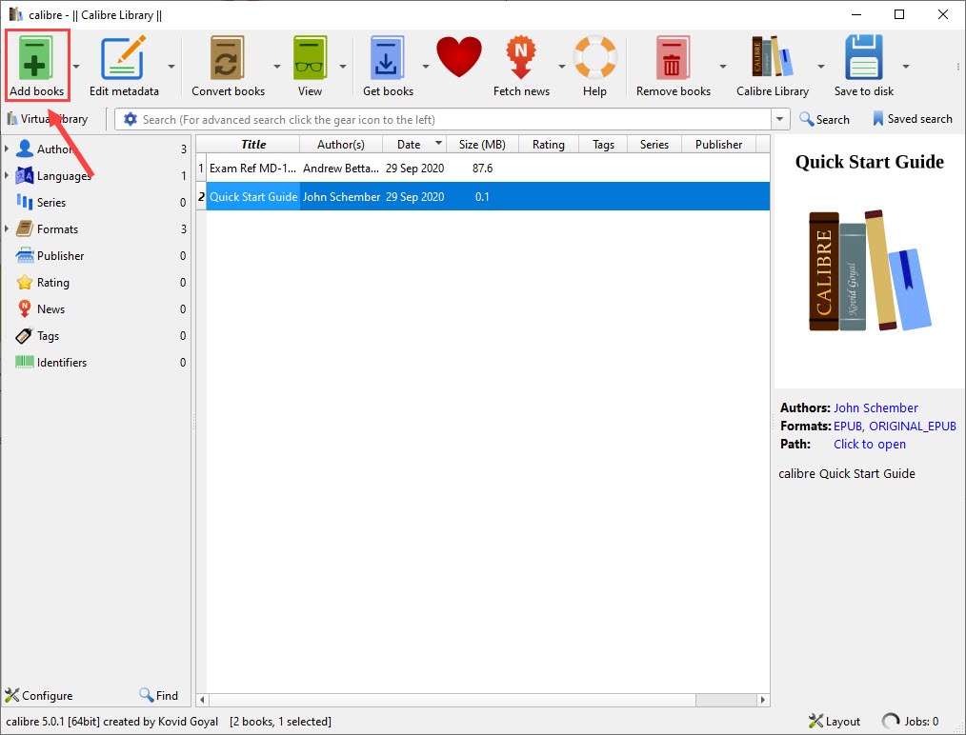Image resolution: width=966 pixels, height=735 pixels.
Task: Open Add books dropdown arrow
Action: (x=76, y=66)
